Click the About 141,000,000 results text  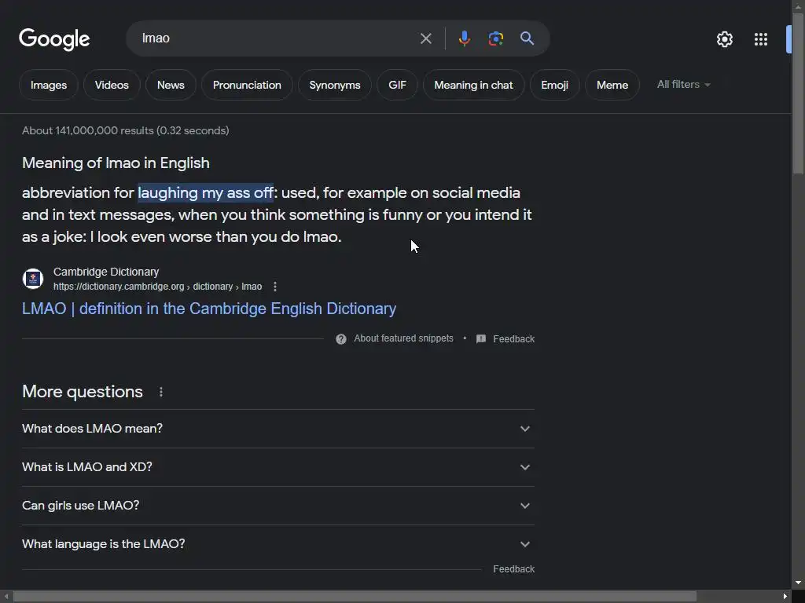pos(125,131)
